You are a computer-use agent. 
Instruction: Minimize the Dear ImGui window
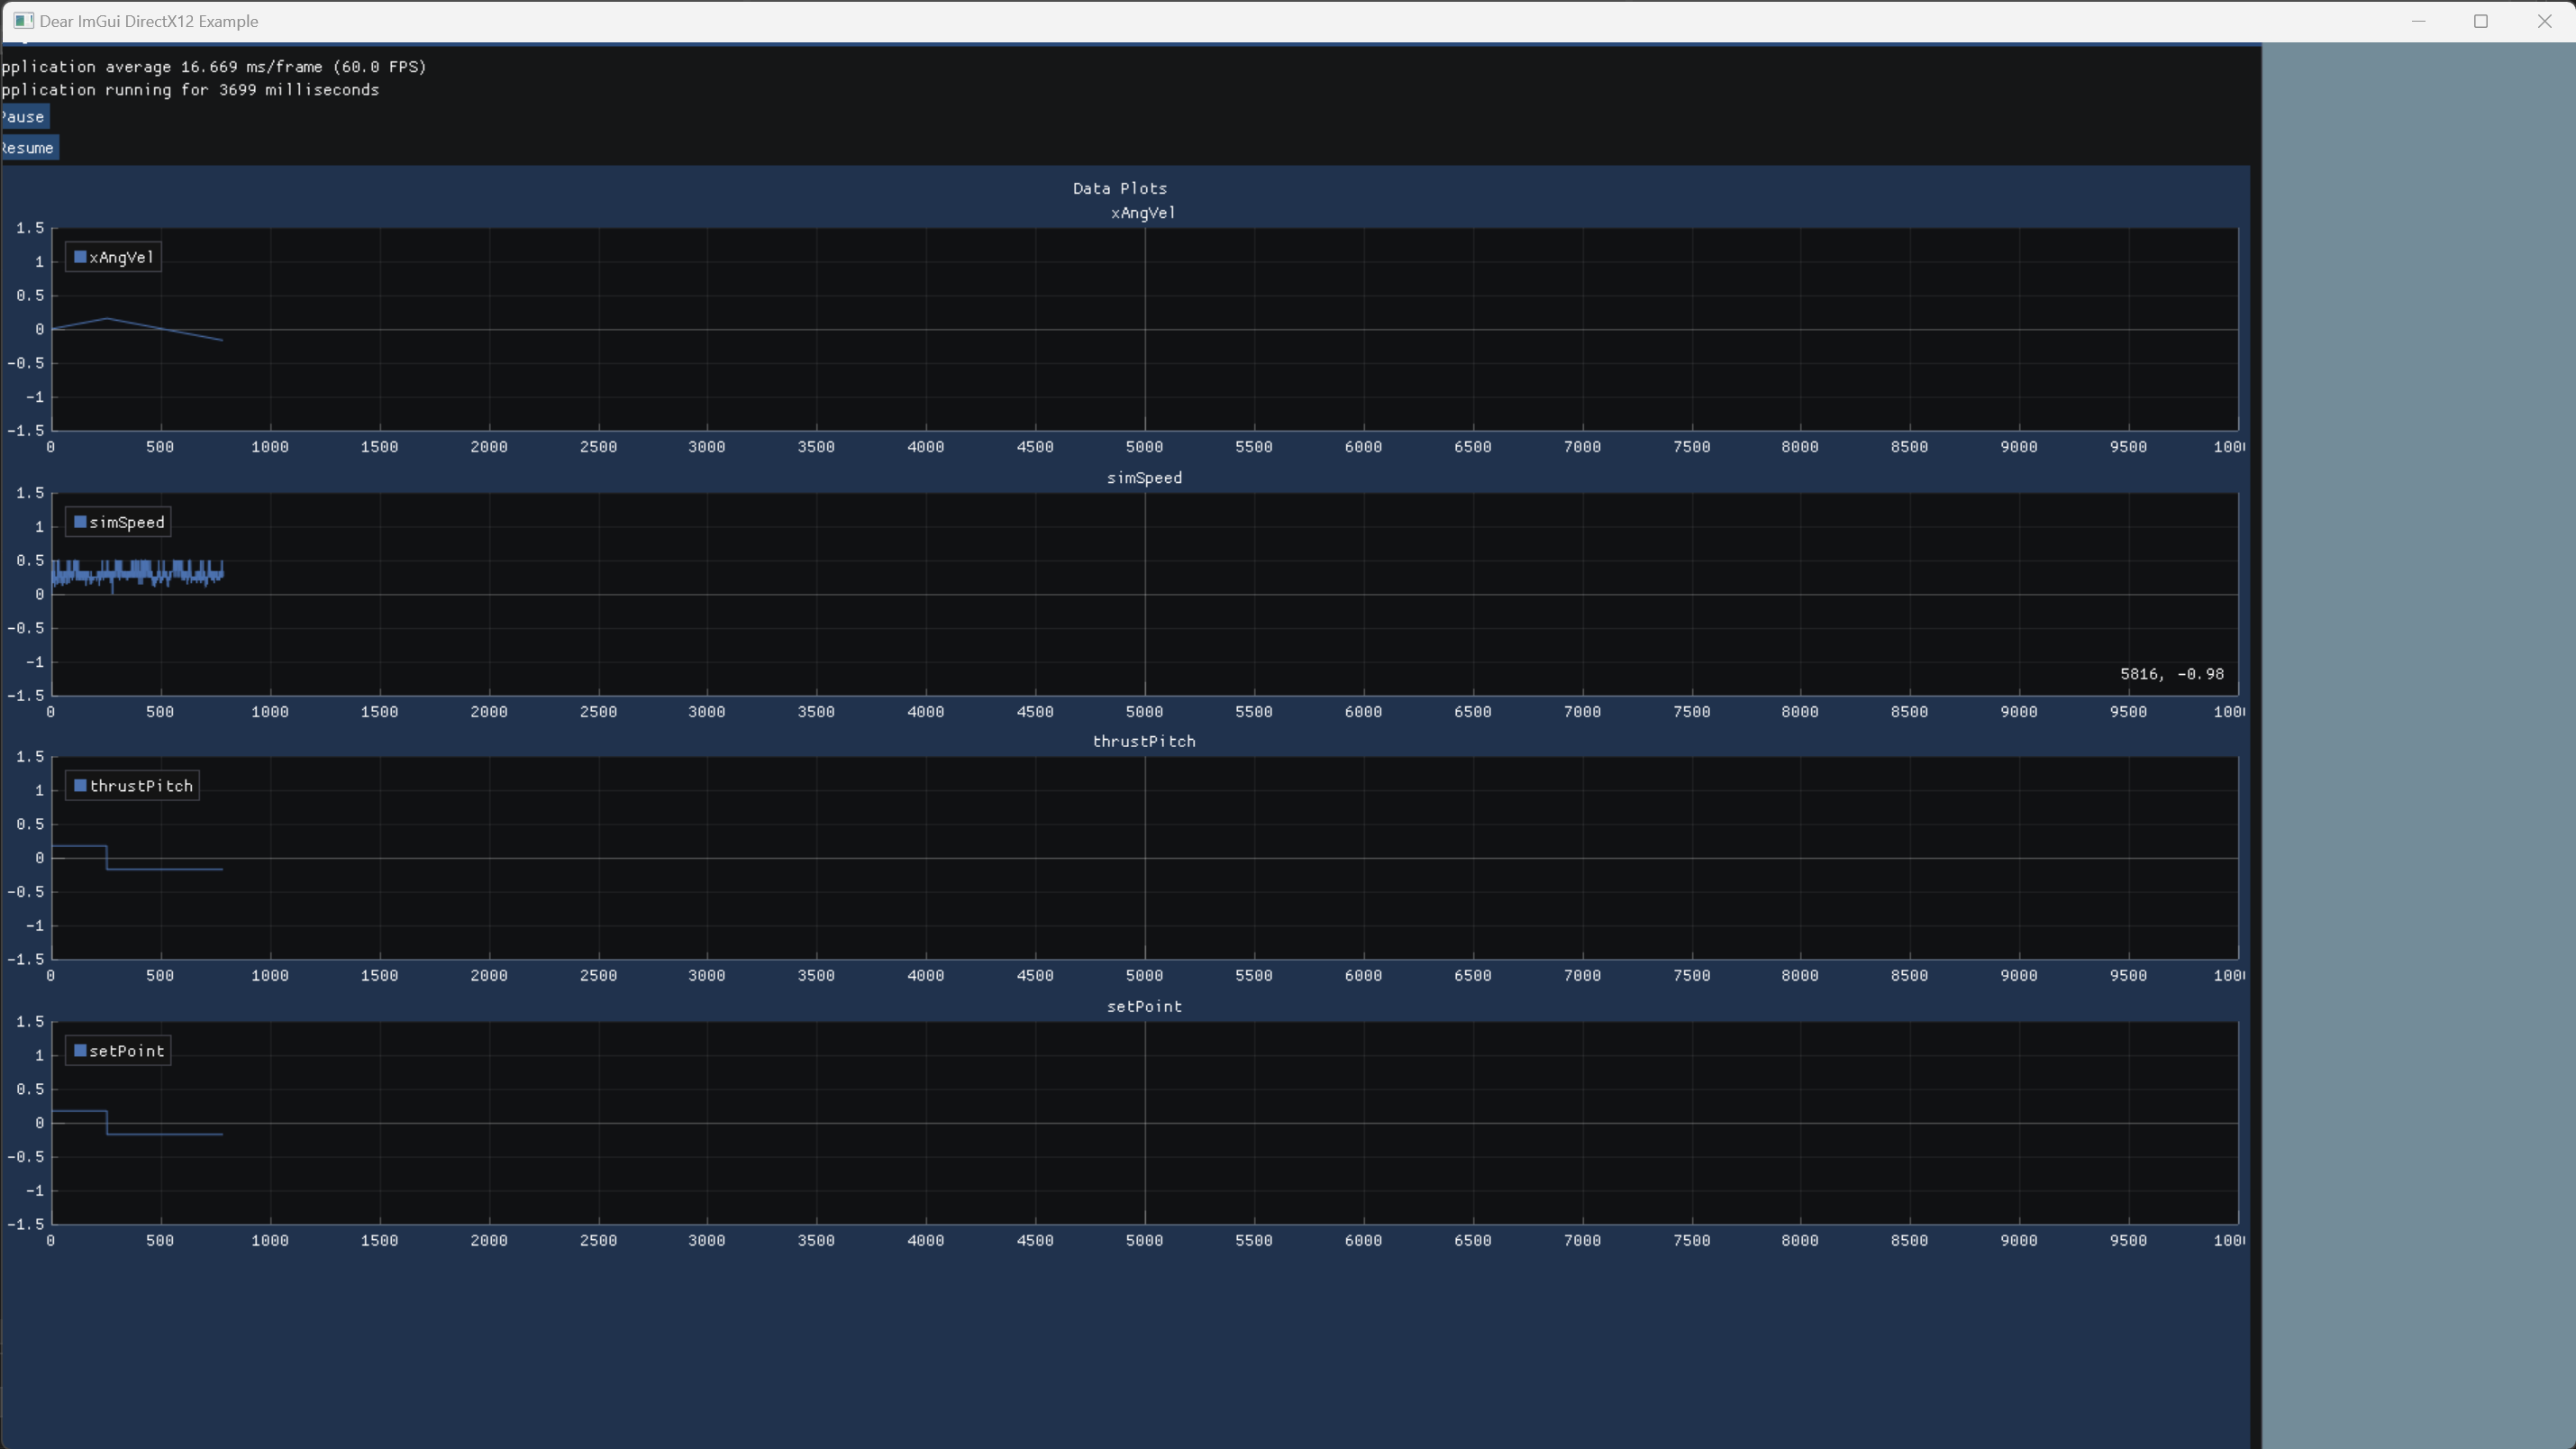coord(2418,21)
